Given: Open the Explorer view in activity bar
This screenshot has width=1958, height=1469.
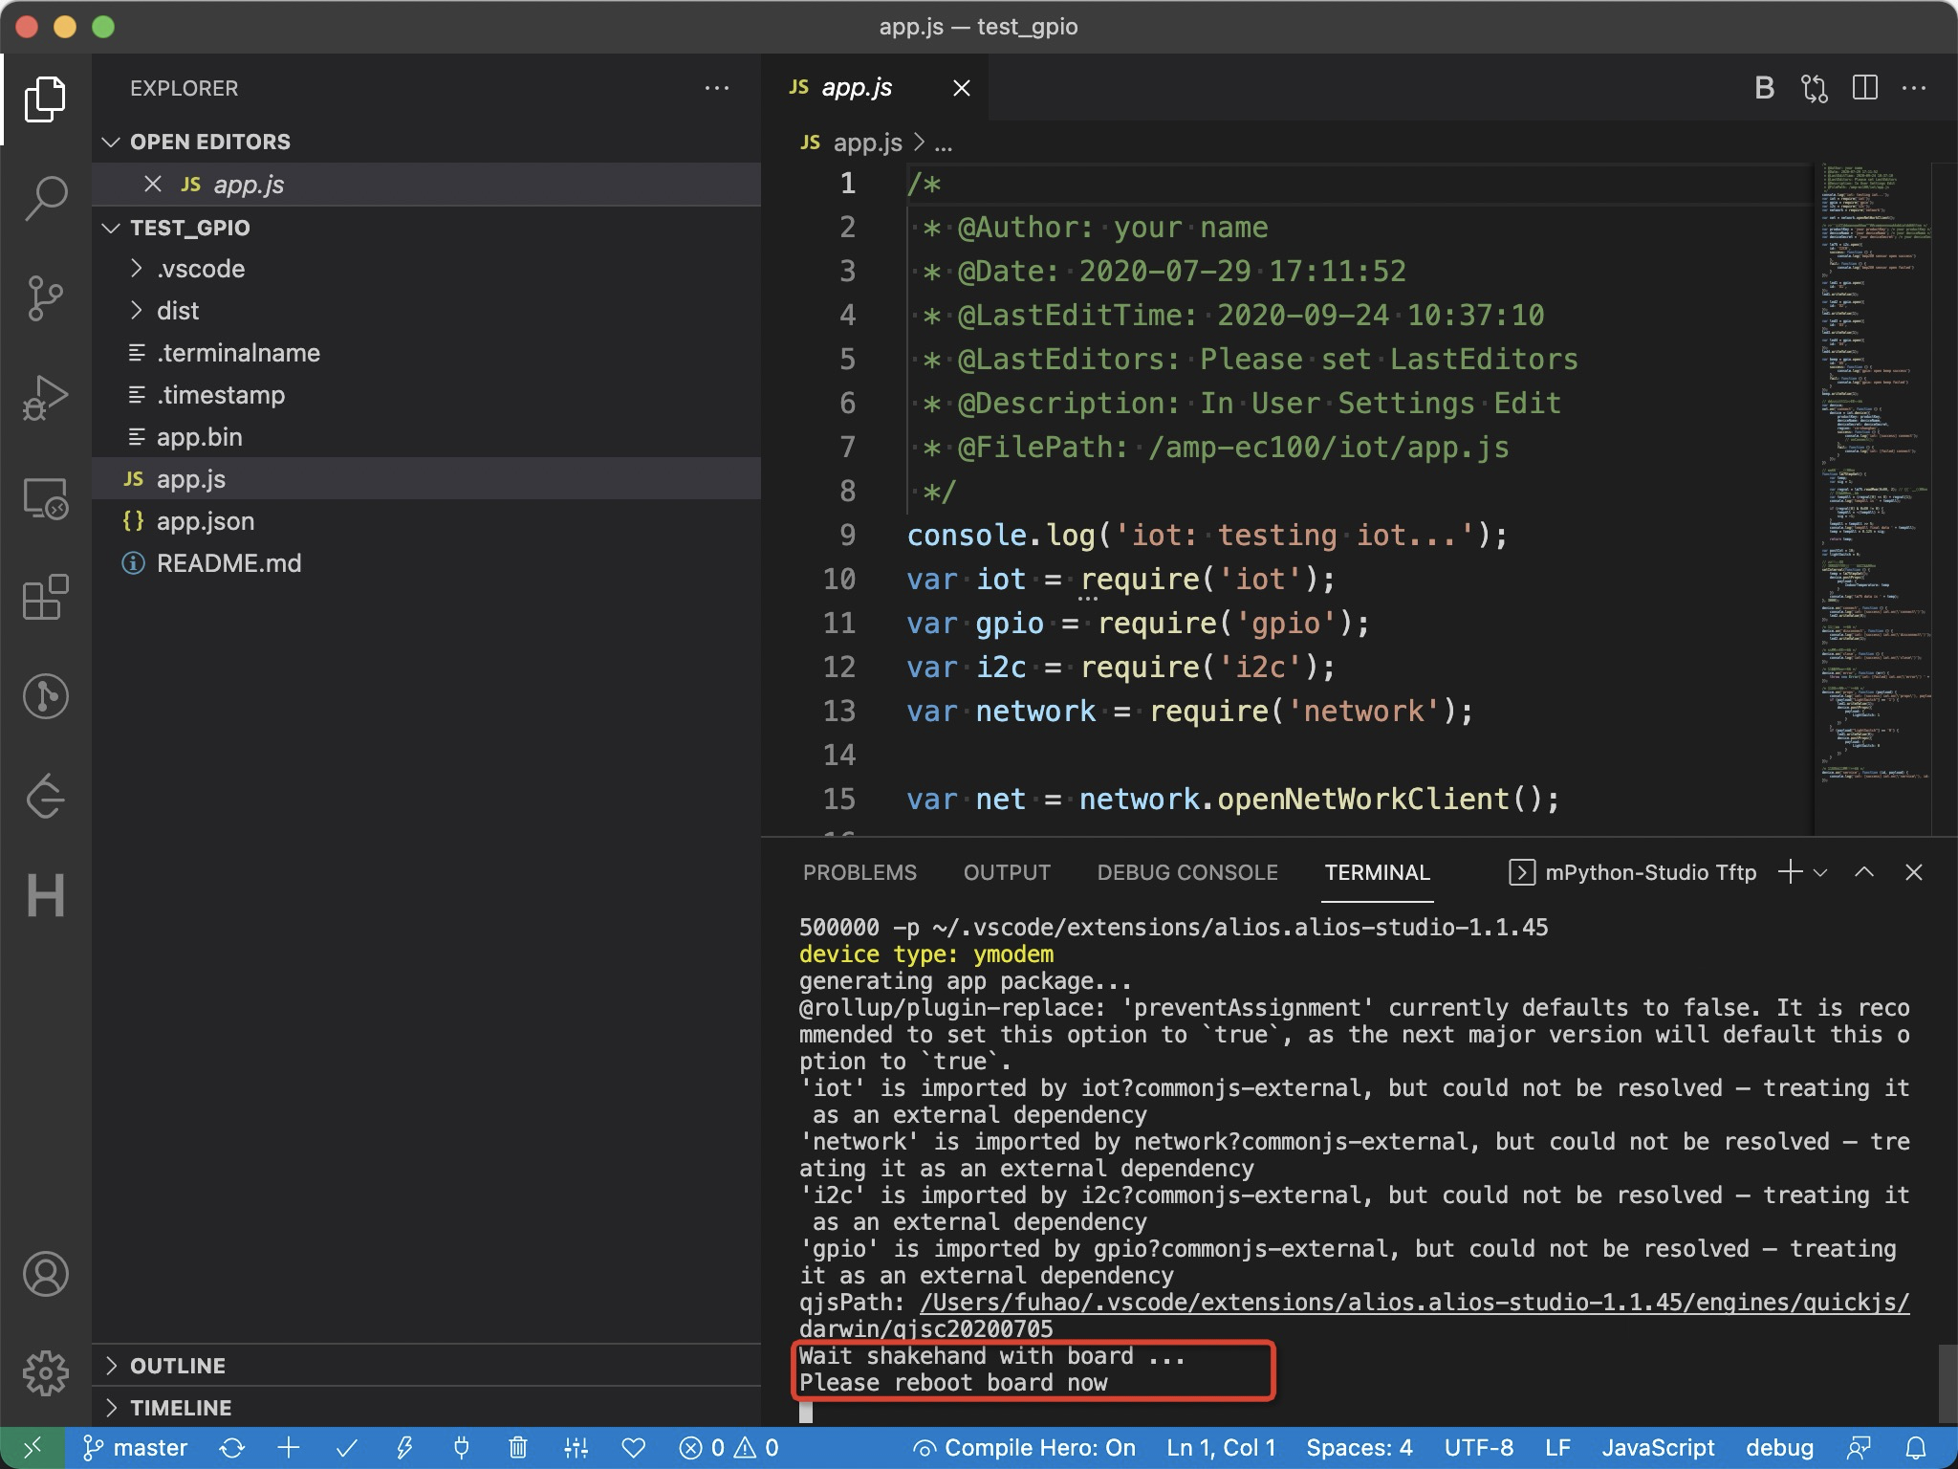Looking at the screenshot, I should [45, 99].
